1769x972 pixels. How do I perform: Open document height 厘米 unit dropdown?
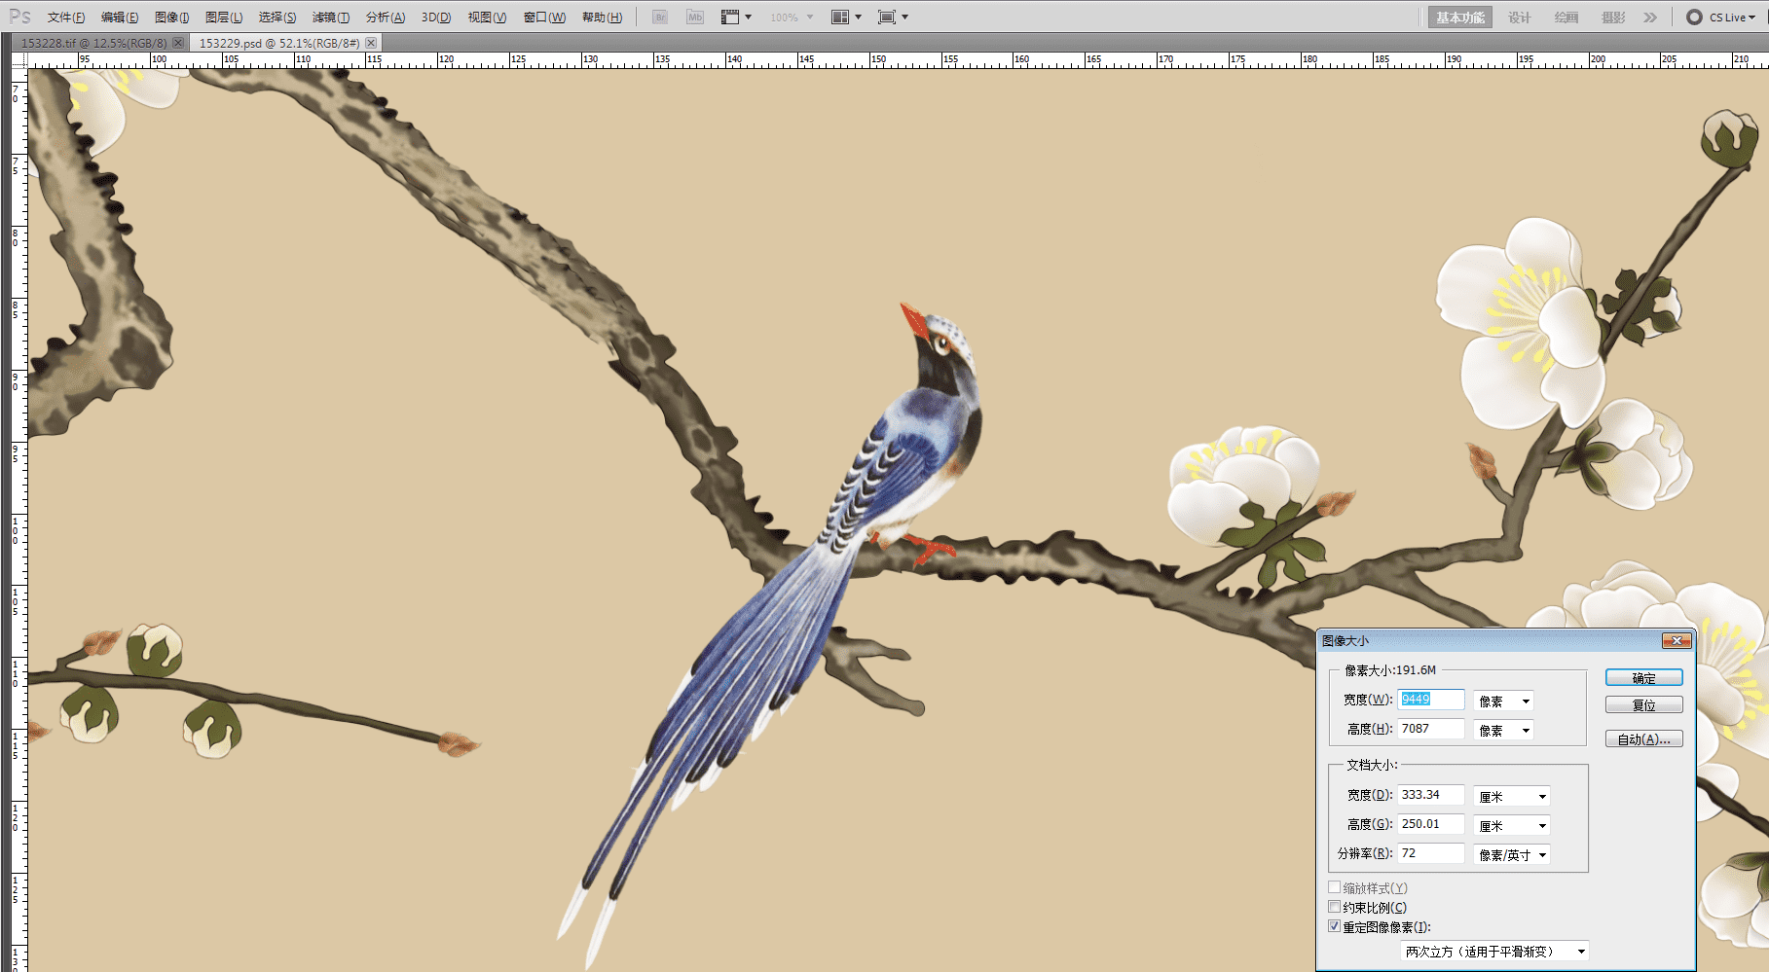[x=1512, y=826]
